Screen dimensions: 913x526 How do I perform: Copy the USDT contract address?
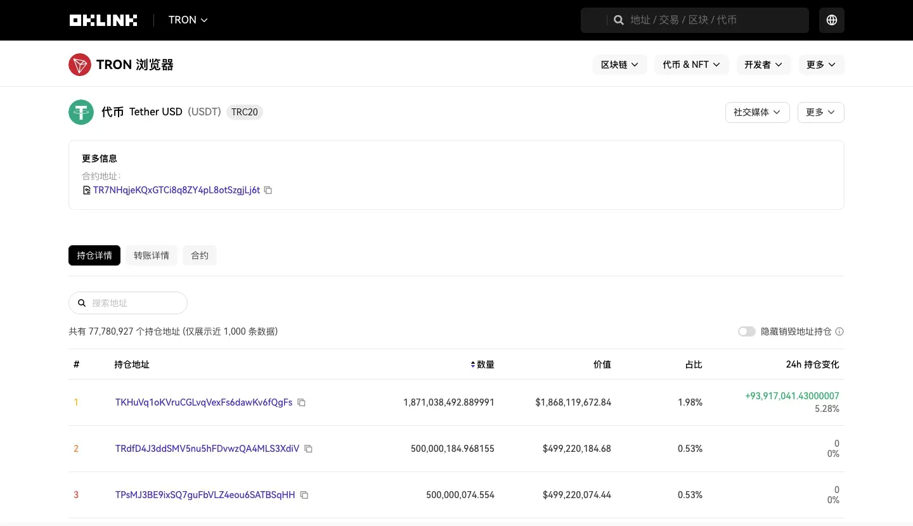click(268, 190)
